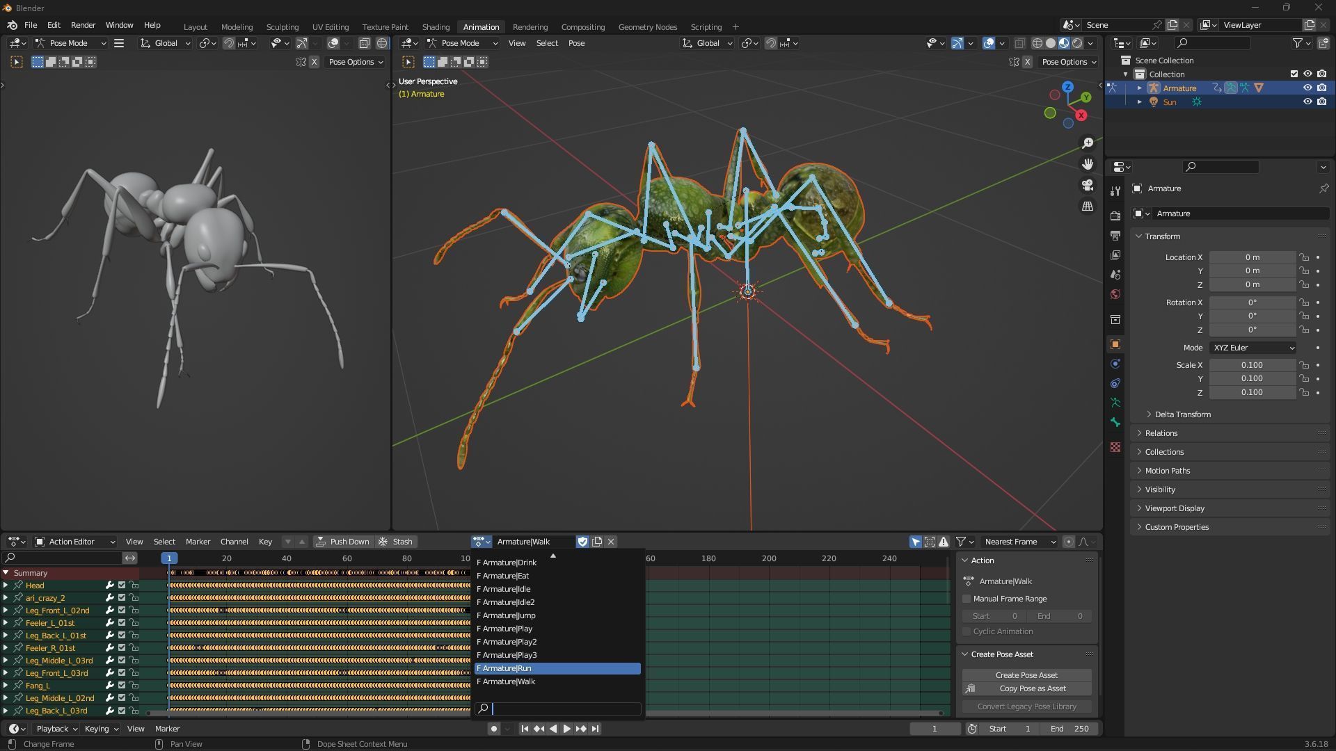
Task: Expand the Motion Paths panel
Action: [x=1166, y=471]
